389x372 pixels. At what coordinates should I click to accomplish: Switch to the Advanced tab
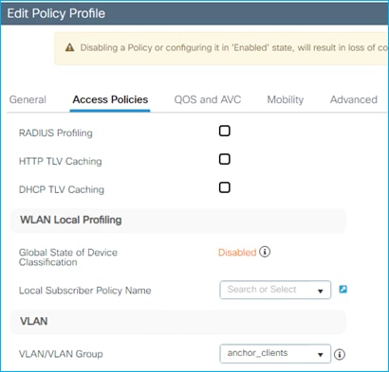(x=354, y=99)
